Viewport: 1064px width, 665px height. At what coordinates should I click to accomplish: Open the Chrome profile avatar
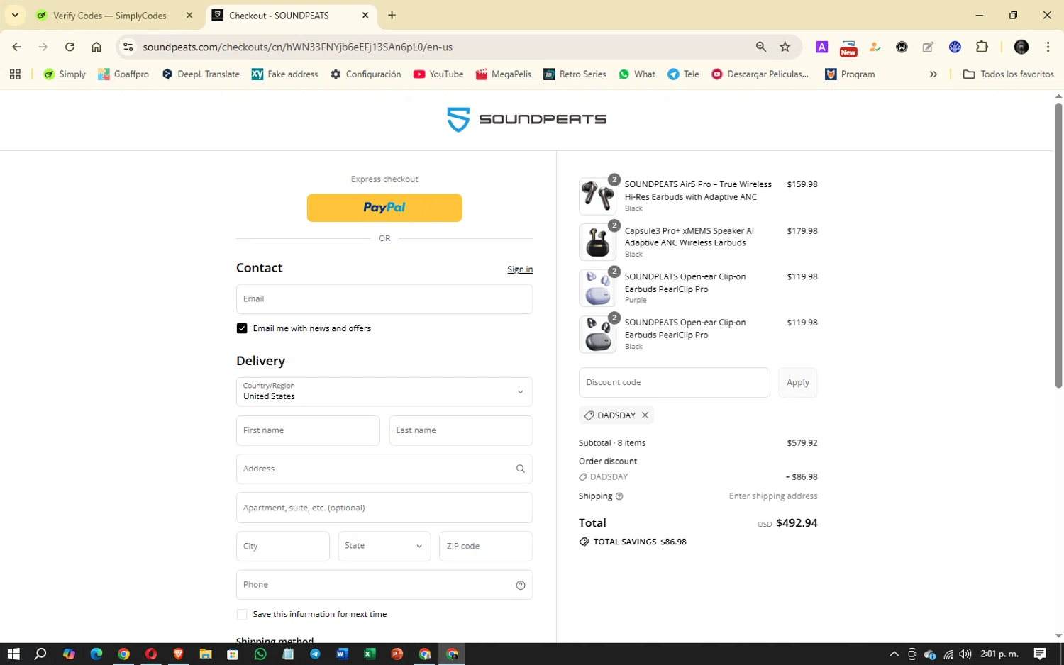(x=1021, y=47)
